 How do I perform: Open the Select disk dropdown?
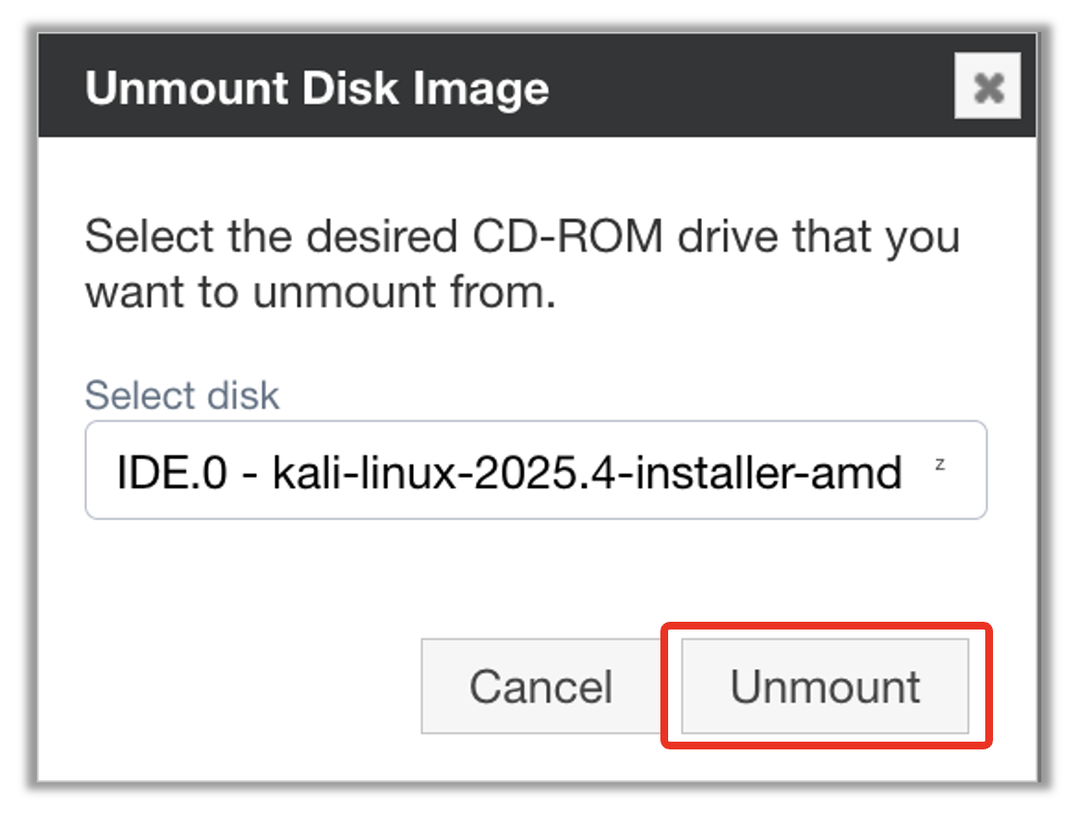click(536, 470)
